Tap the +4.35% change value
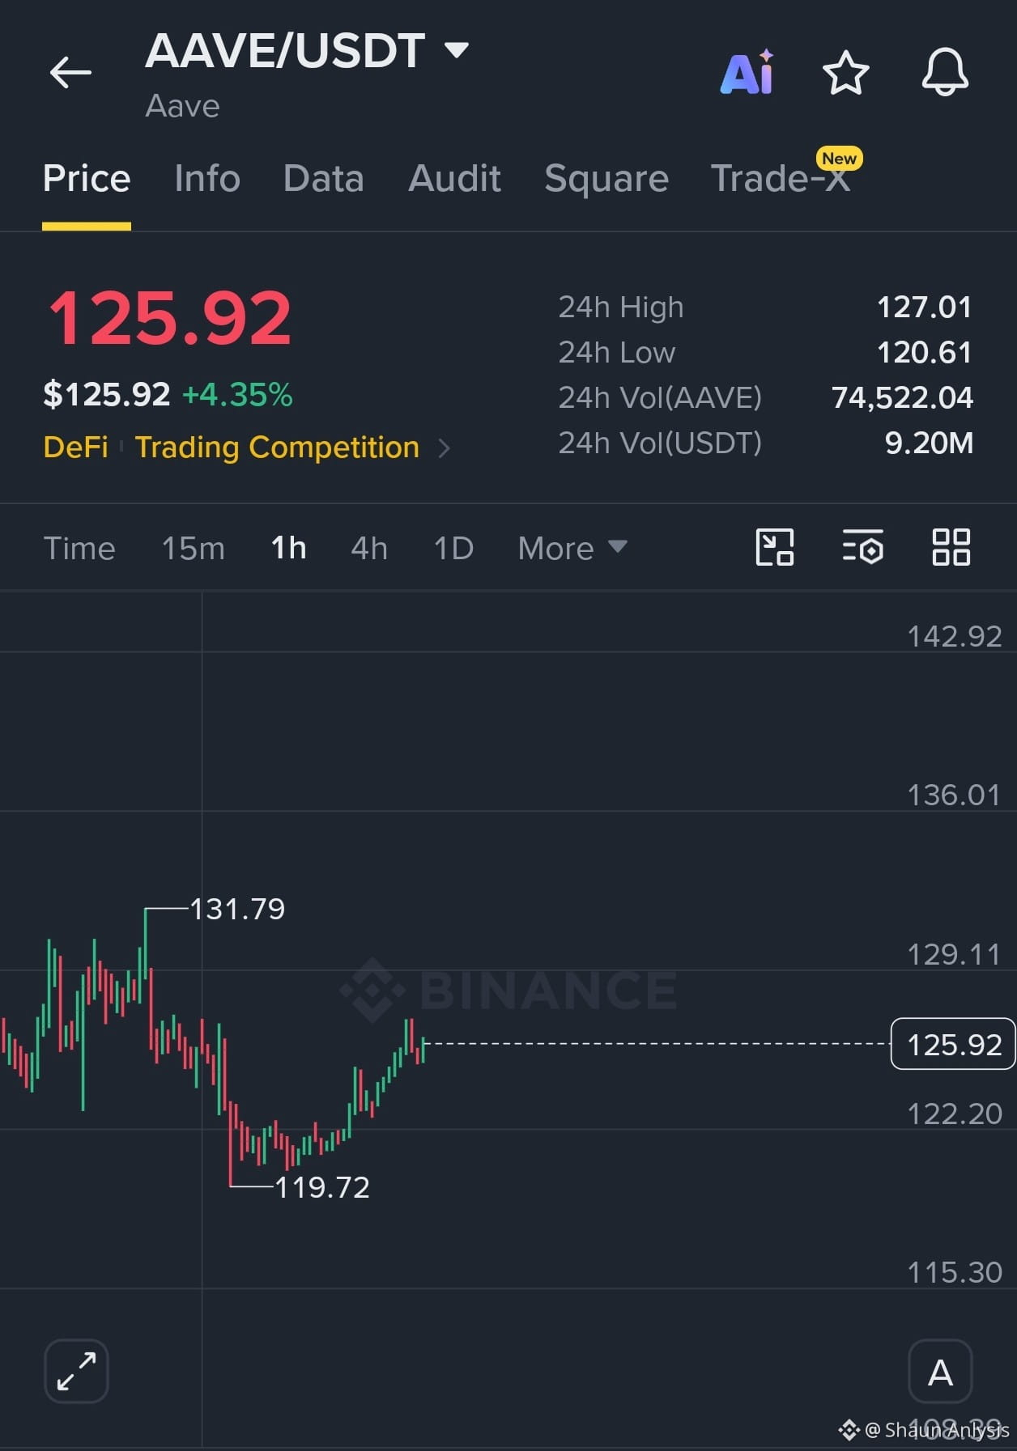 [237, 395]
